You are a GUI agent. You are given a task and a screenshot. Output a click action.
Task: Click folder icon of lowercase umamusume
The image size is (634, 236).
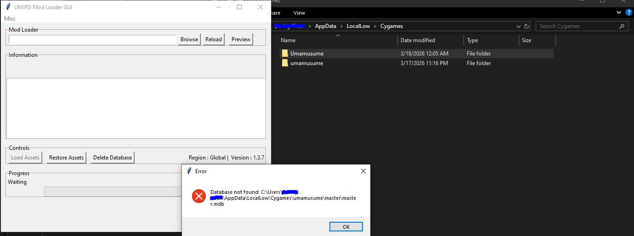tap(285, 63)
